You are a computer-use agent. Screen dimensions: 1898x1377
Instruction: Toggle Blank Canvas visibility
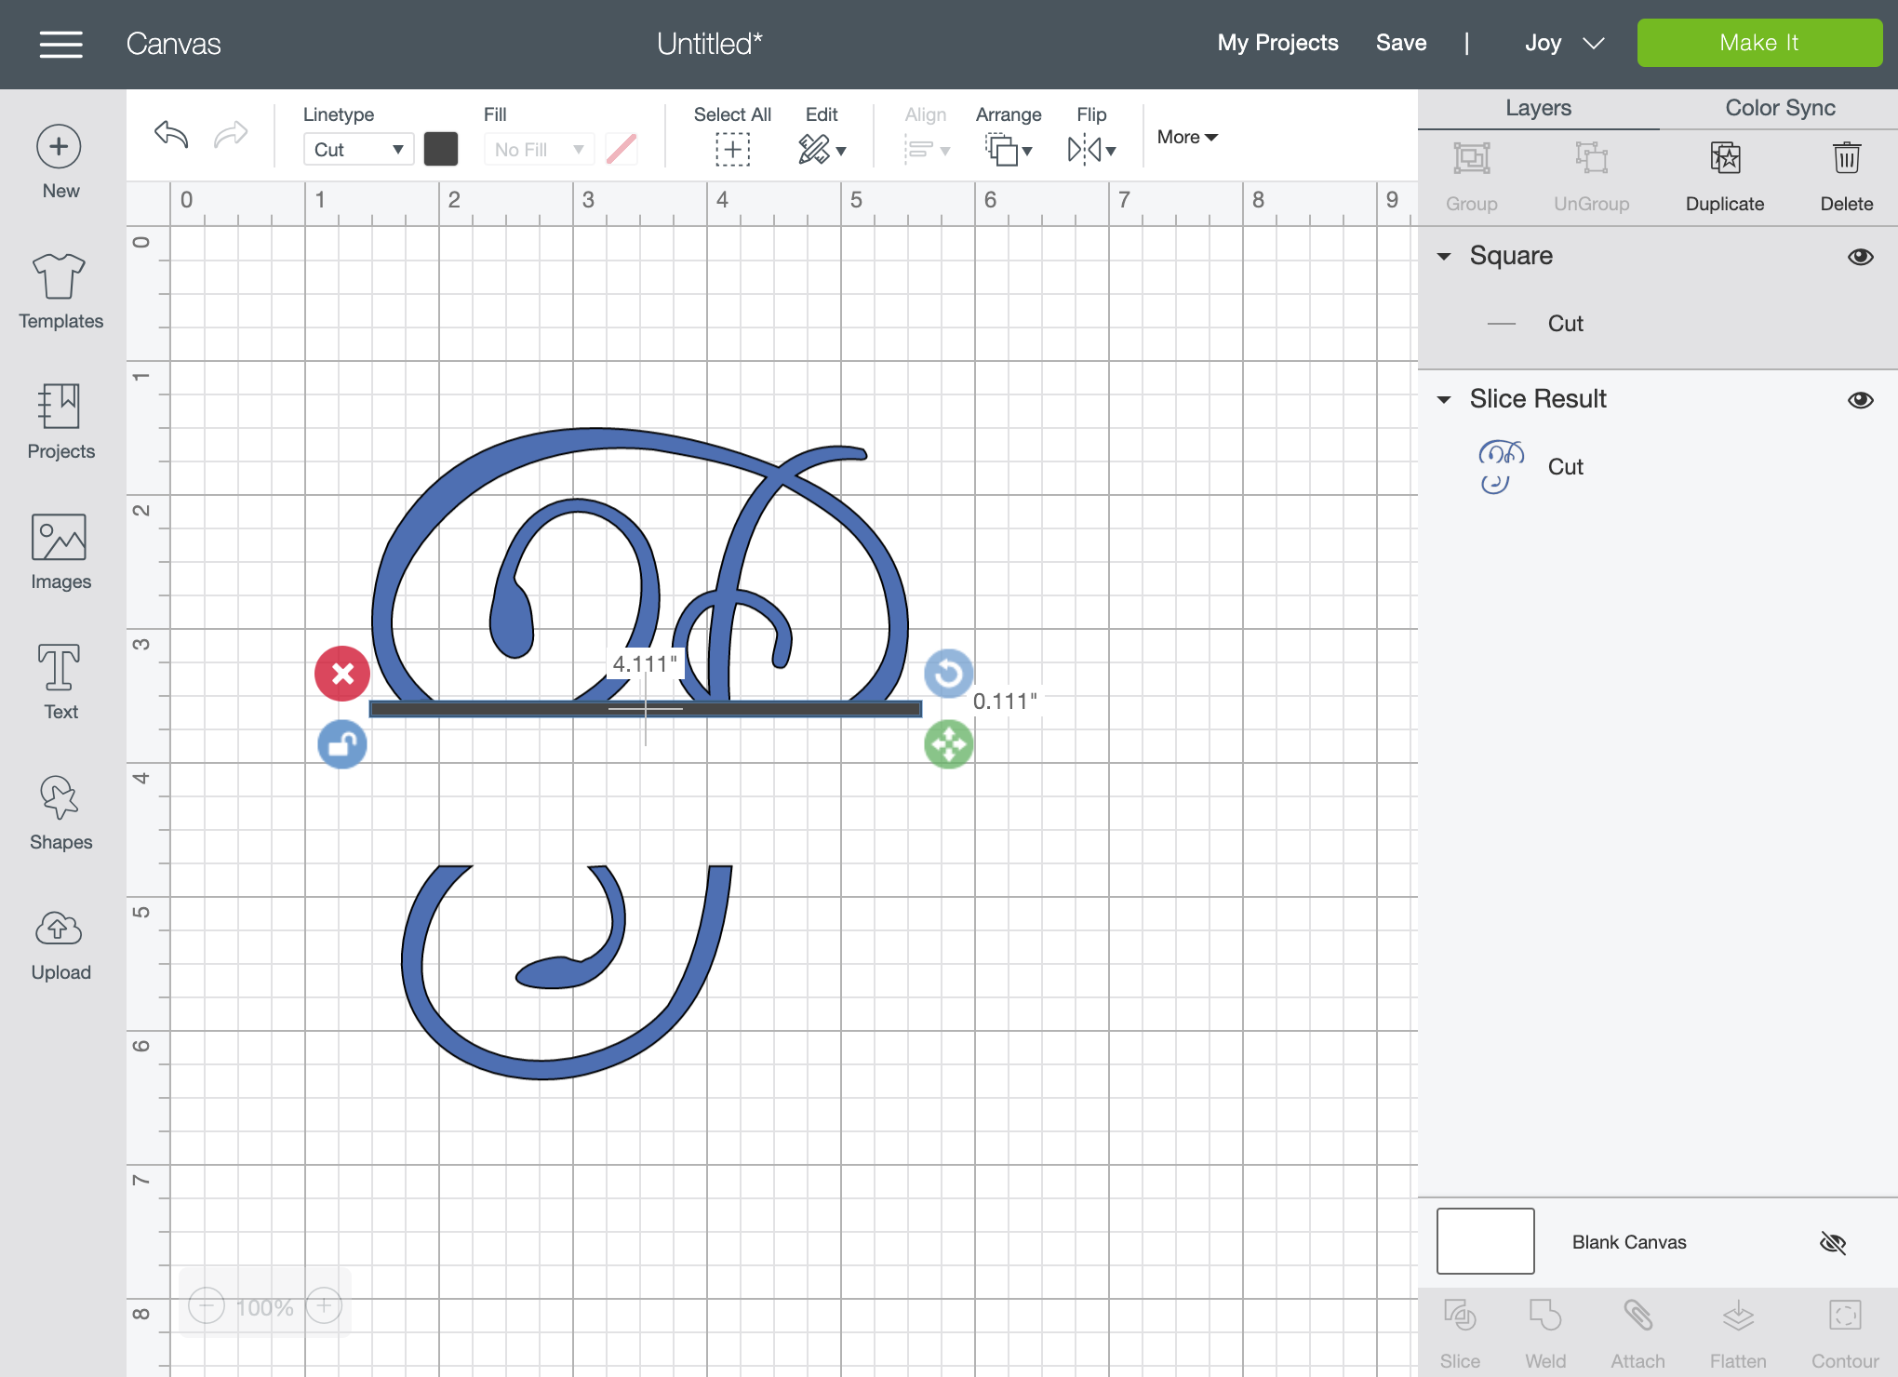tap(1833, 1242)
